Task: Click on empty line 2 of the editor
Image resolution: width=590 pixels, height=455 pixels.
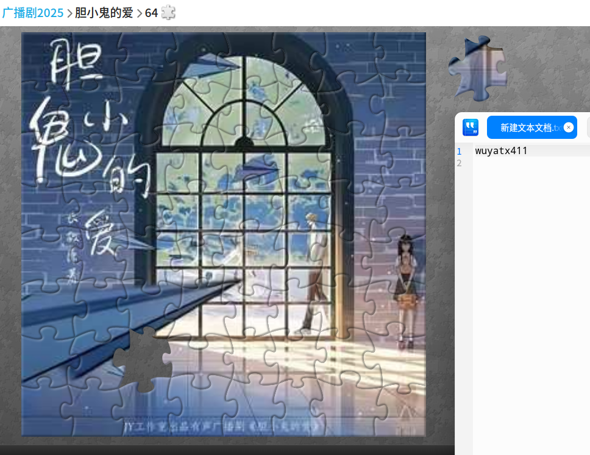Action: 532,163
